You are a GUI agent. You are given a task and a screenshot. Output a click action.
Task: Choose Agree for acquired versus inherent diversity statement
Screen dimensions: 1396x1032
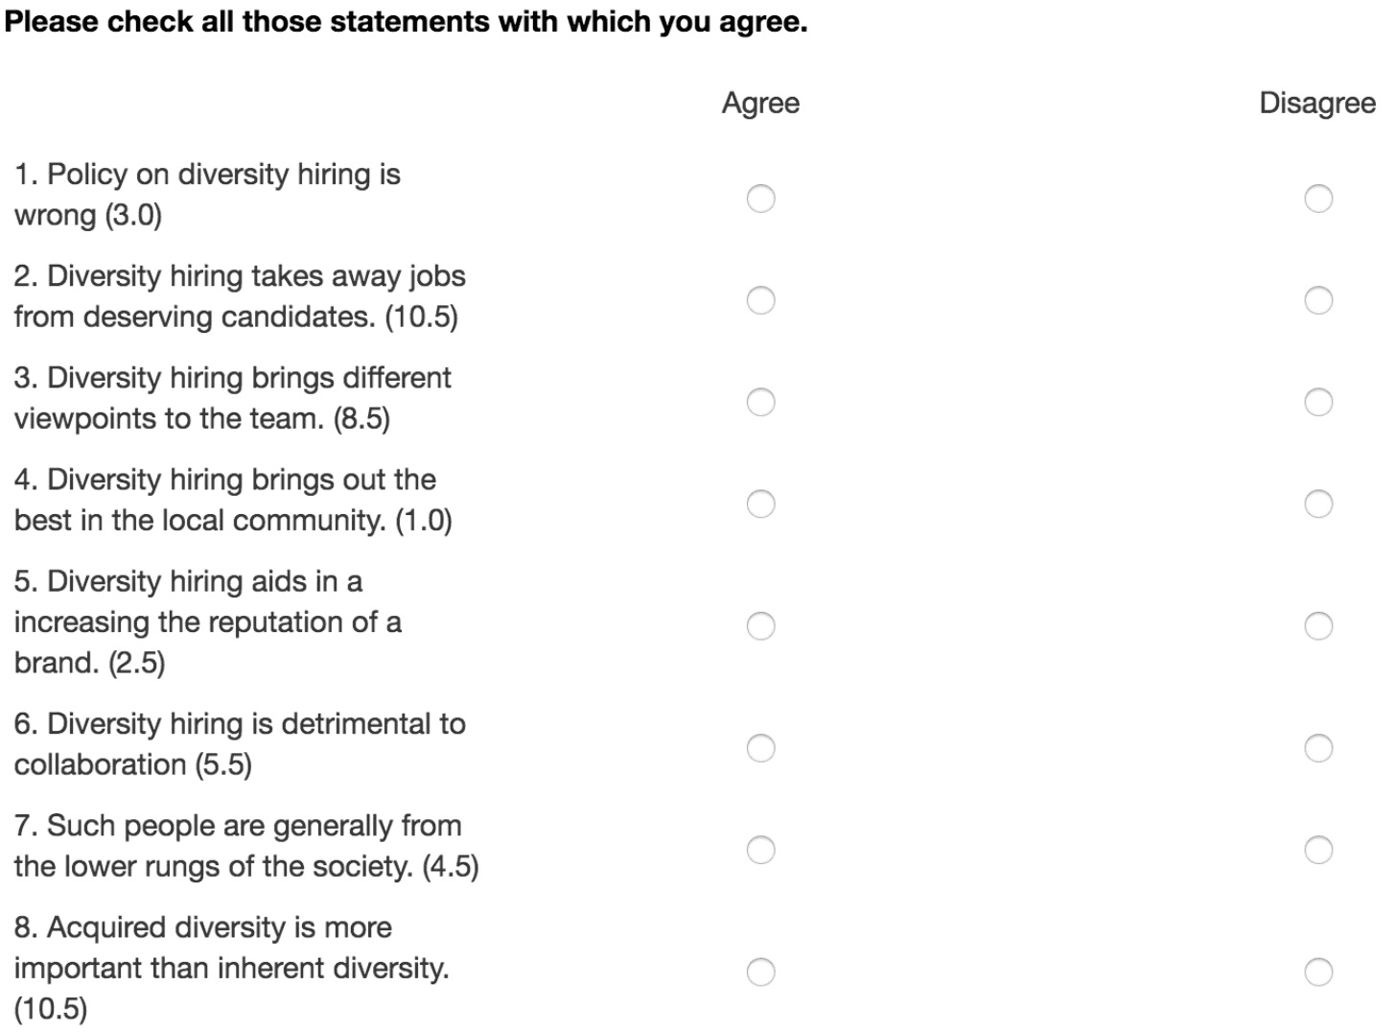click(x=760, y=973)
